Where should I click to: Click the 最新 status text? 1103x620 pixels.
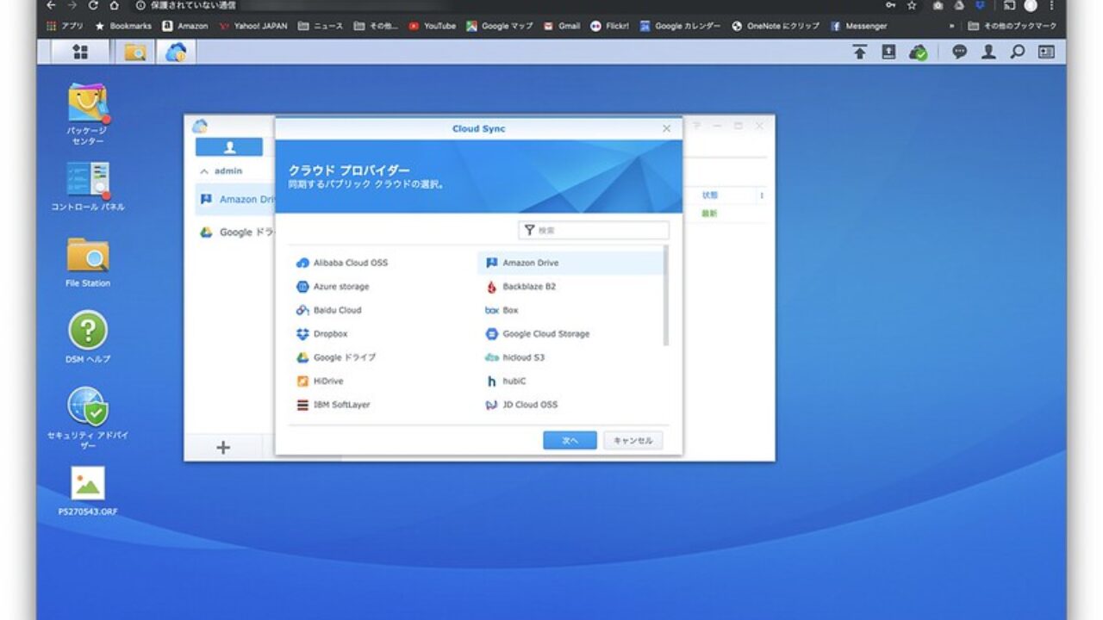click(x=709, y=214)
